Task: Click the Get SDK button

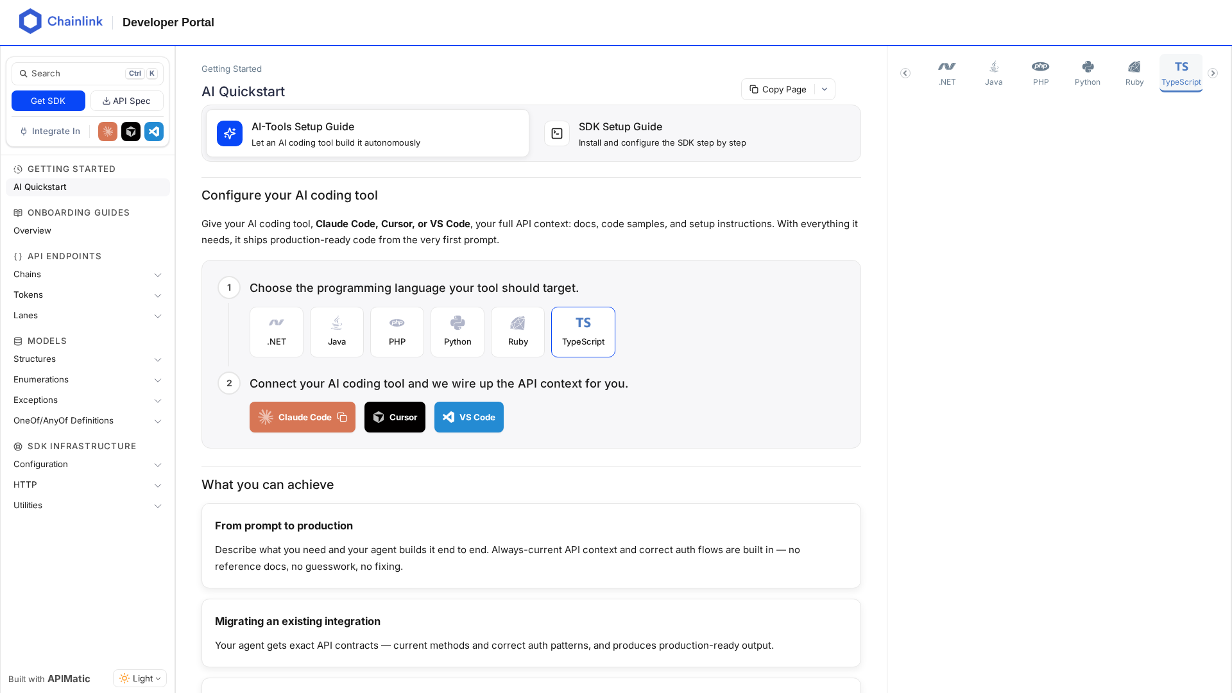Action: [48, 101]
